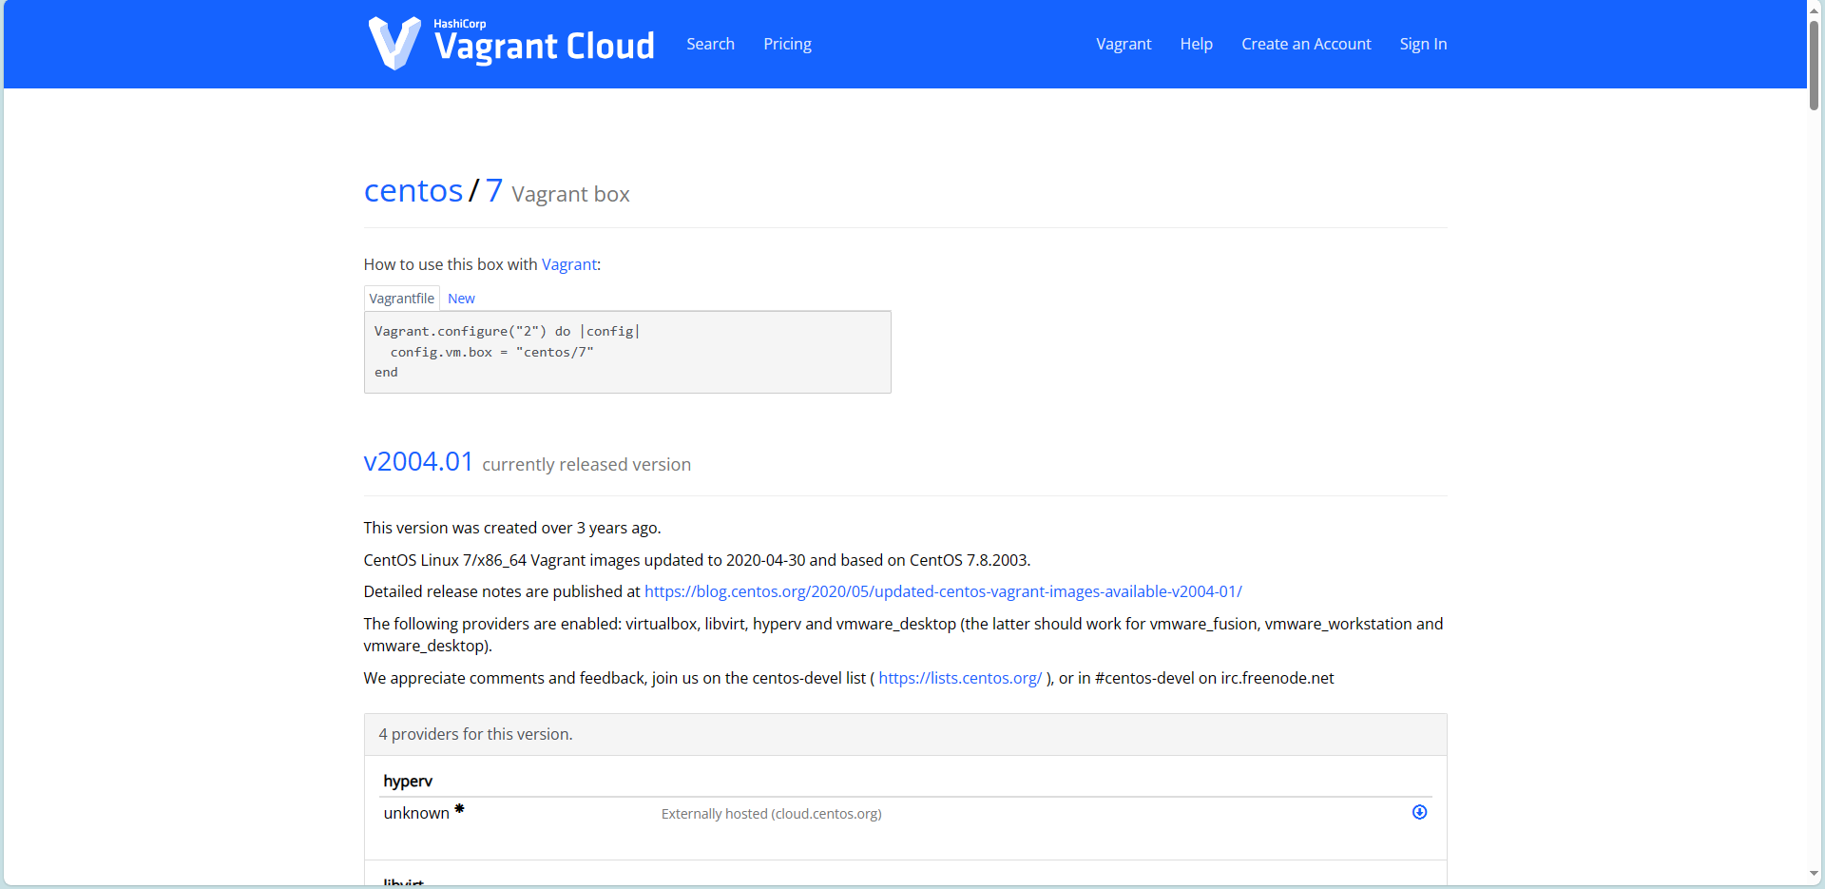Open the Pricing page
The width and height of the screenshot is (1825, 889).
[787, 44]
